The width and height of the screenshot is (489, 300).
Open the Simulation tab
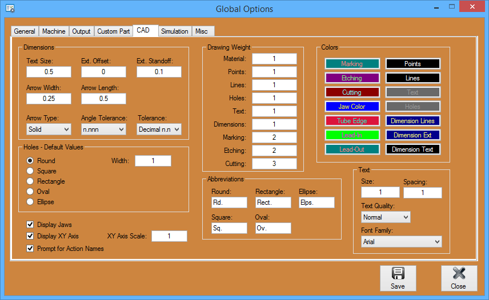pyautogui.click(x=175, y=31)
